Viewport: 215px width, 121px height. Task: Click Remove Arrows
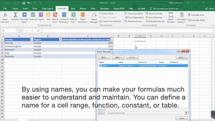133,21
